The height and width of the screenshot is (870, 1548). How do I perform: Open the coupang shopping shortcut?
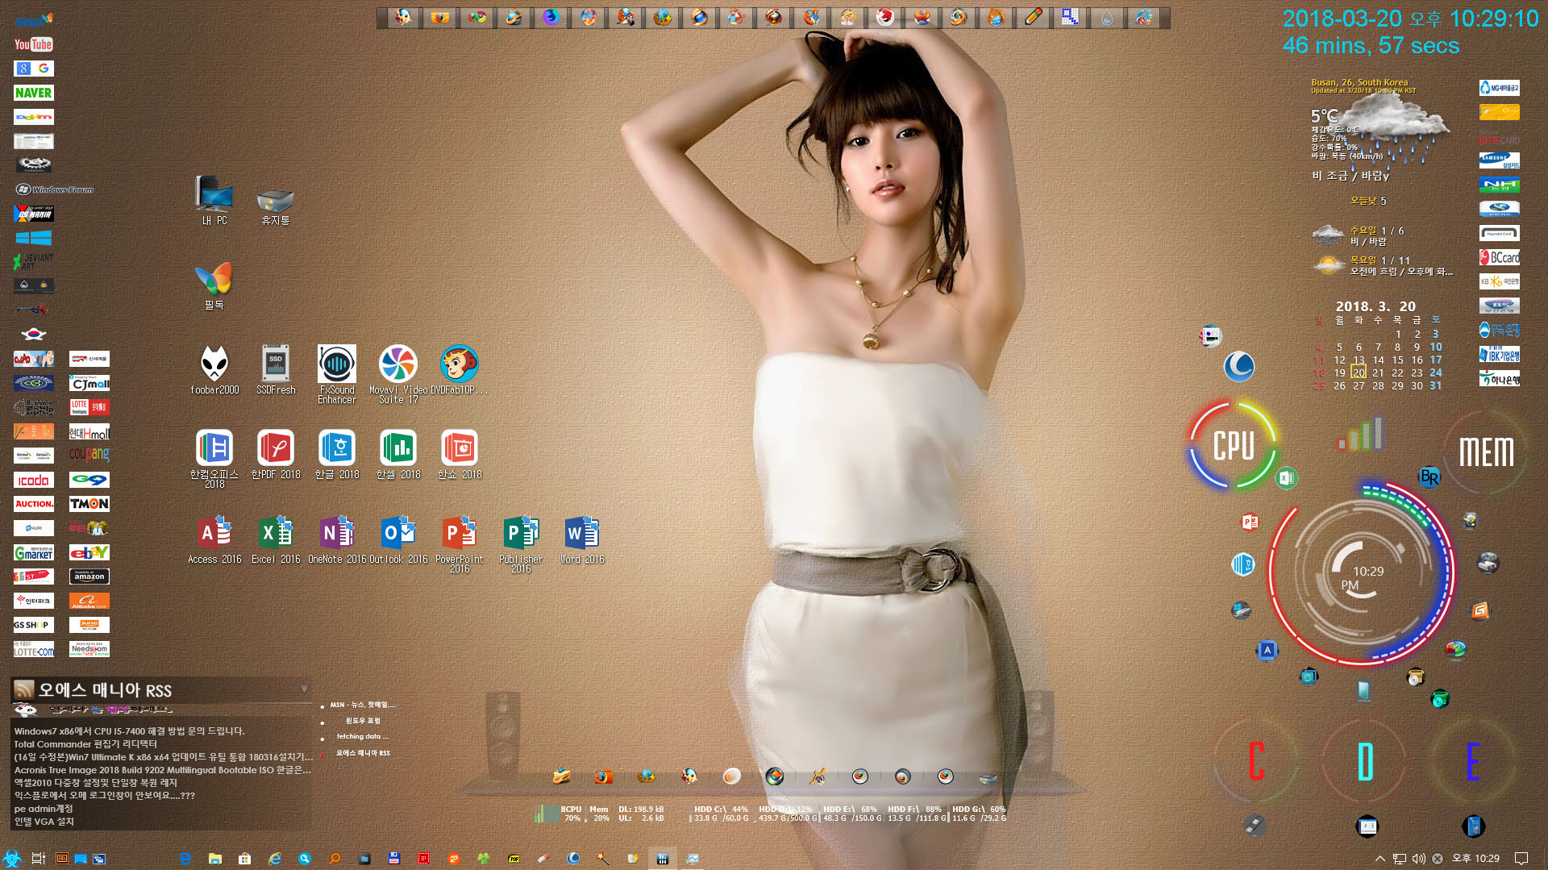pos(89,455)
